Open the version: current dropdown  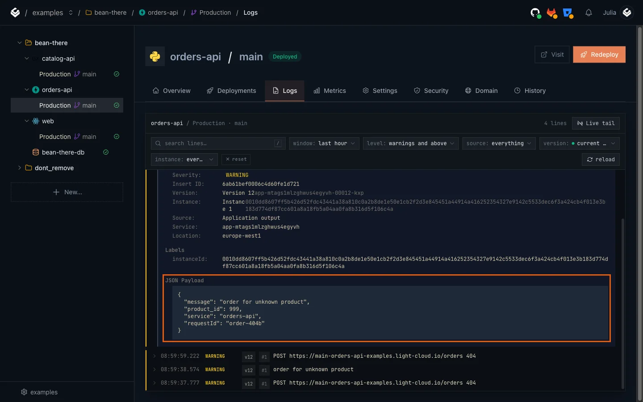pos(580,143)
